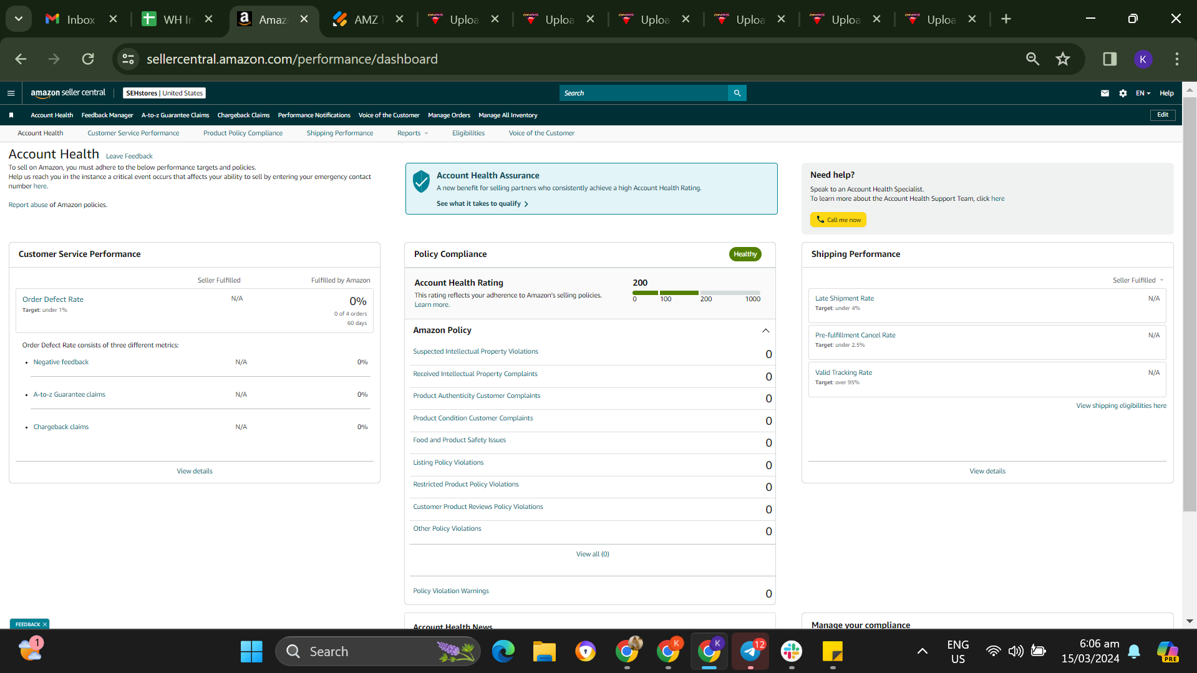Close the Feedback tab with its X
Viewport: 1197px width, 673px height.
click(x=45, y=624)
